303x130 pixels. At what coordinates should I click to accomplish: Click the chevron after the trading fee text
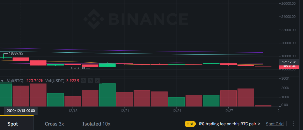pos(259,124)
